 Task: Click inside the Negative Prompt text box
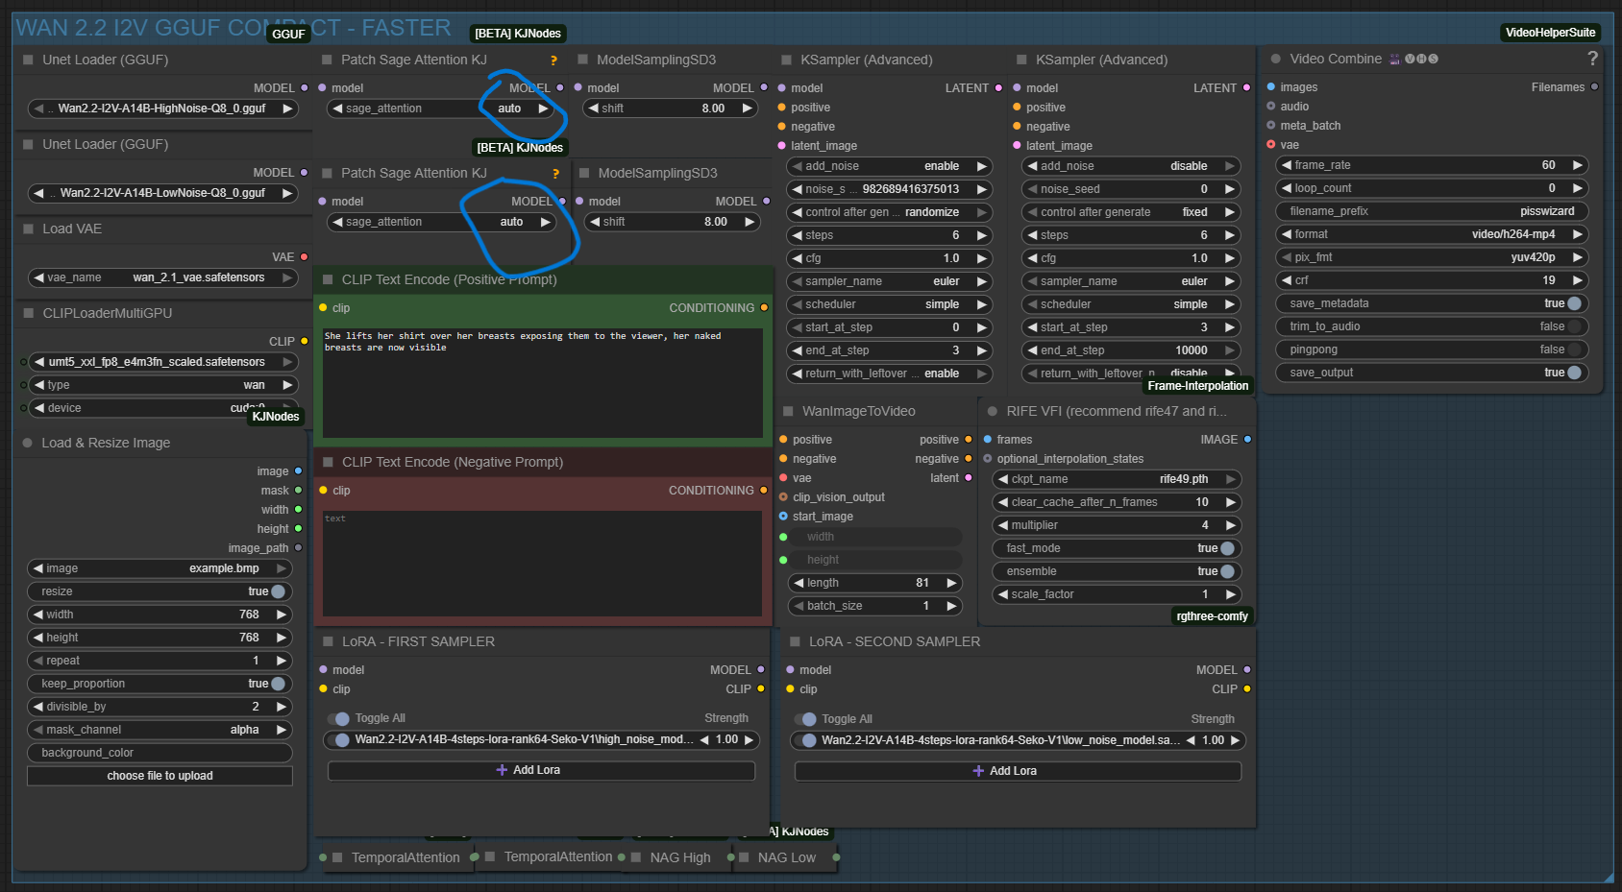[x=542, y=562]
